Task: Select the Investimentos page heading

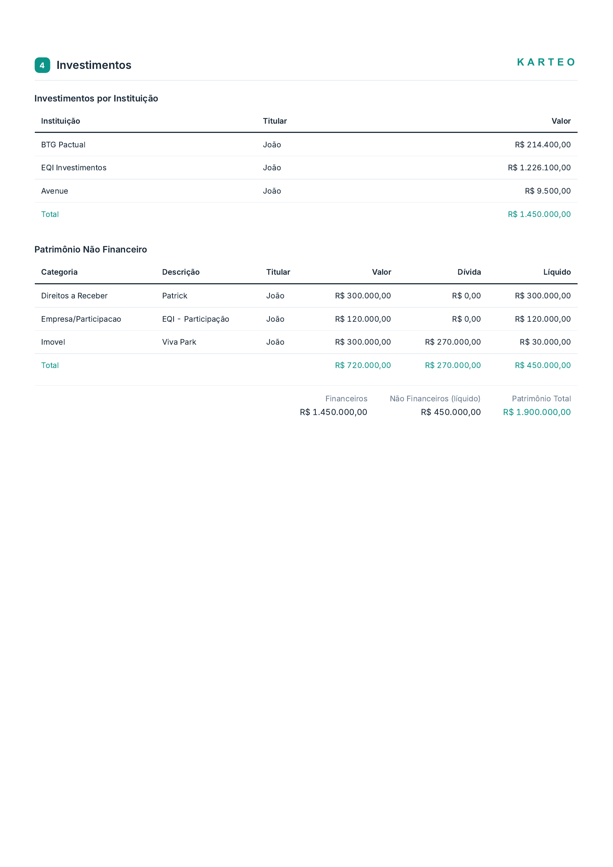Action: pyautogui.click(x=94, y=65)
